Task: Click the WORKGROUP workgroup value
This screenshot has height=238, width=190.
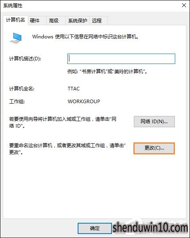Action: [84, 101]
